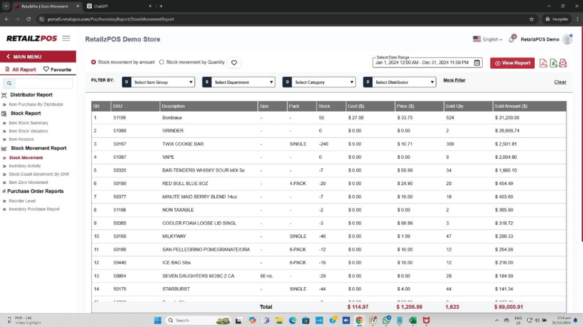
Task: Open the notifications bell
Action: click(511, 39)
